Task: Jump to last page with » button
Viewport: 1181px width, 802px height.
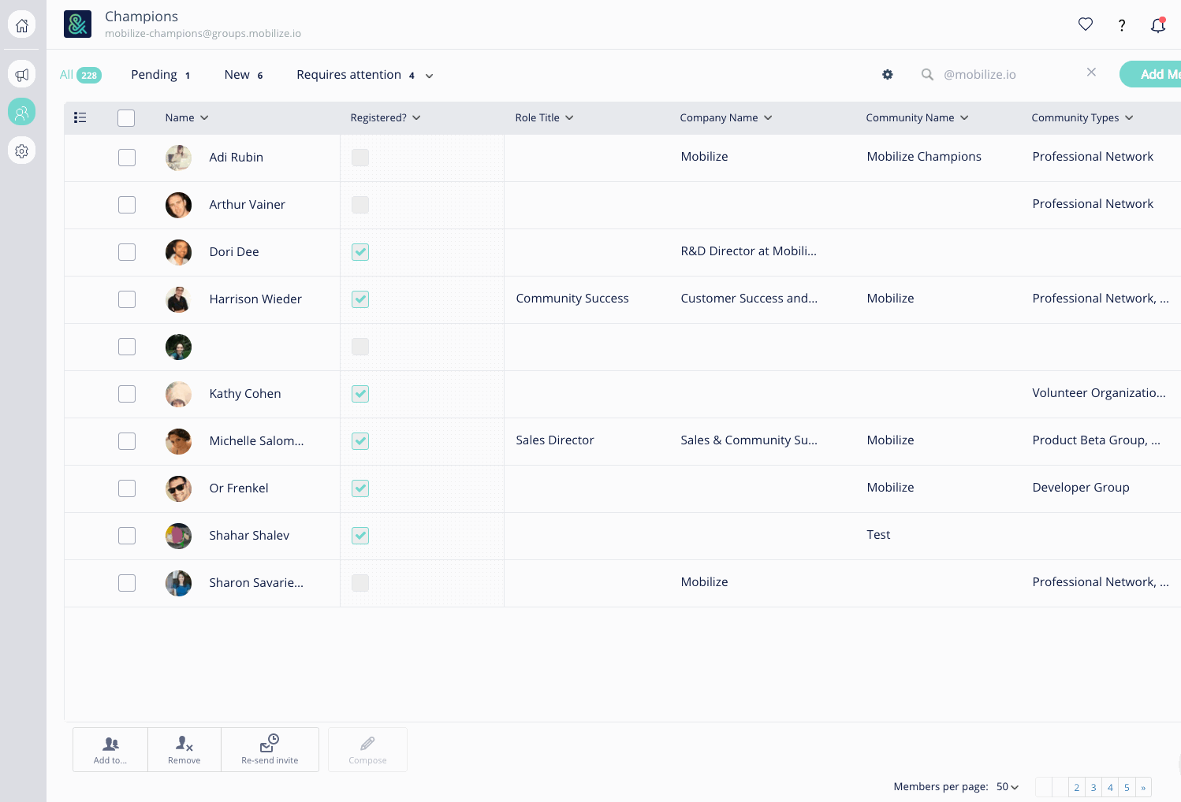Action: point(1143,787)
